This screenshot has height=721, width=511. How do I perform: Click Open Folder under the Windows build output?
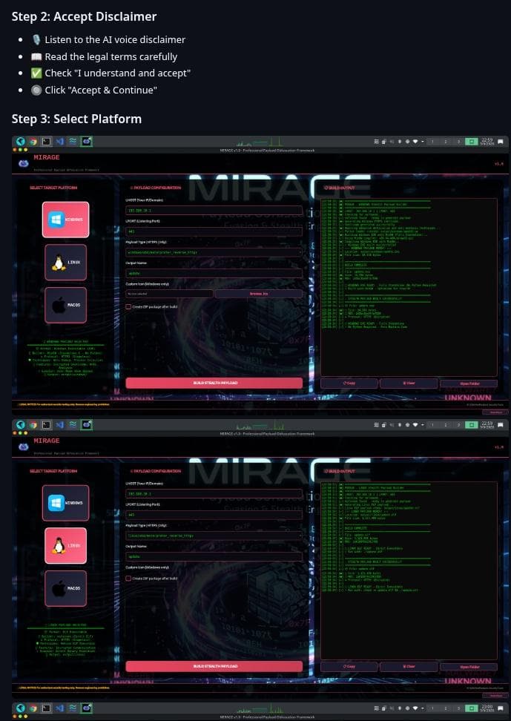(469, 383)
